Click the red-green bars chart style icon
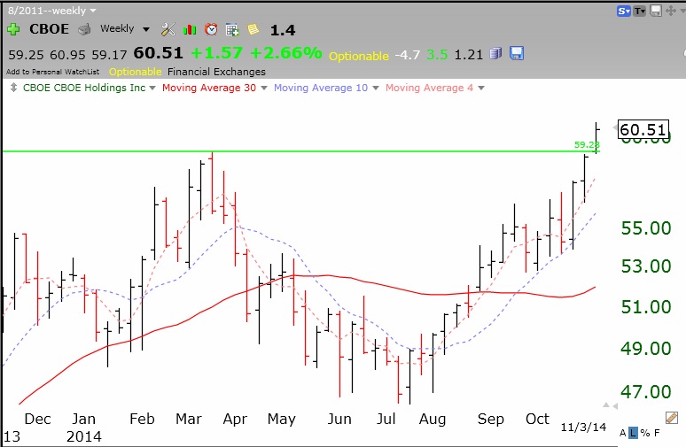 (190, 30)
